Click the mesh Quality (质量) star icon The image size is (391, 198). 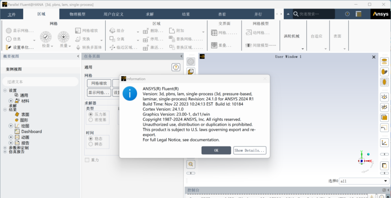pos(64,37)
